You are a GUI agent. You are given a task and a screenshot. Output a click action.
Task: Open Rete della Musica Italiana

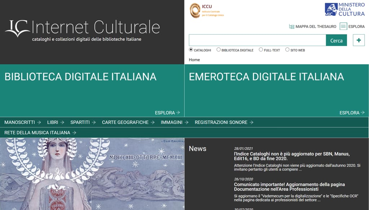pyautogui.click(x=40, y=133)
